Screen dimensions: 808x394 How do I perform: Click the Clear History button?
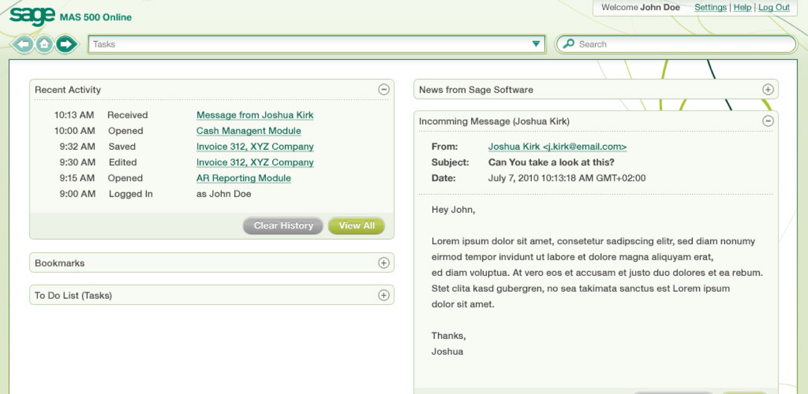tap(283, 226)
